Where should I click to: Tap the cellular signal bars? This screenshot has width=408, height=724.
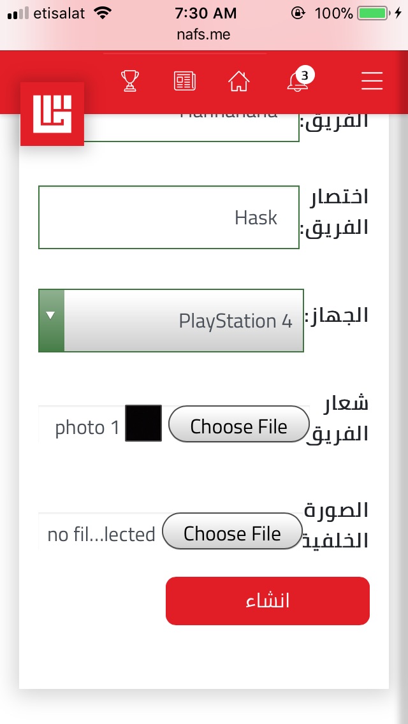pyautogui.click(x=18, y=13)
